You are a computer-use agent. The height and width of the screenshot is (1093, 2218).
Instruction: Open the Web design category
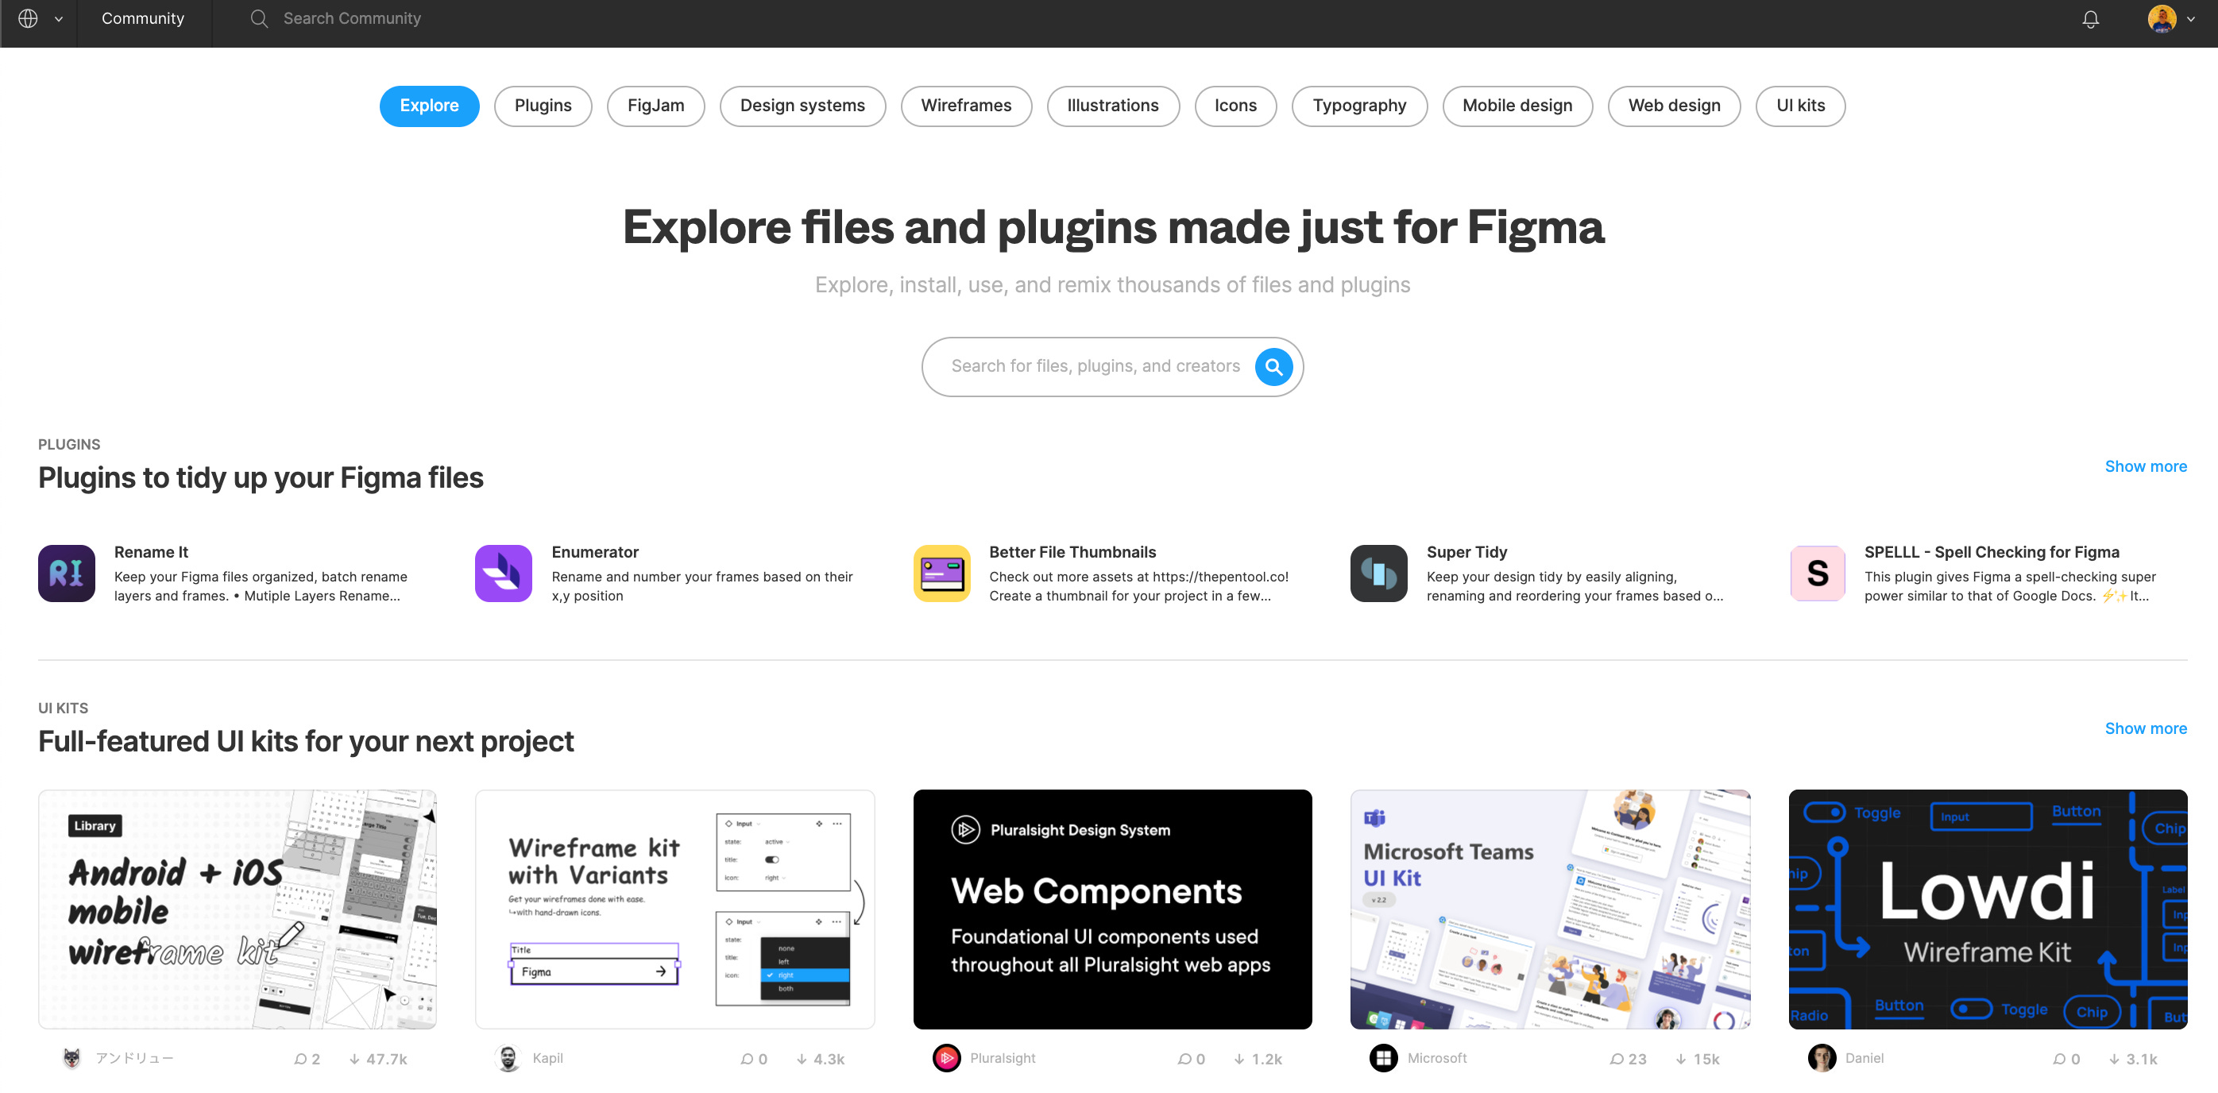[1674, 106]
